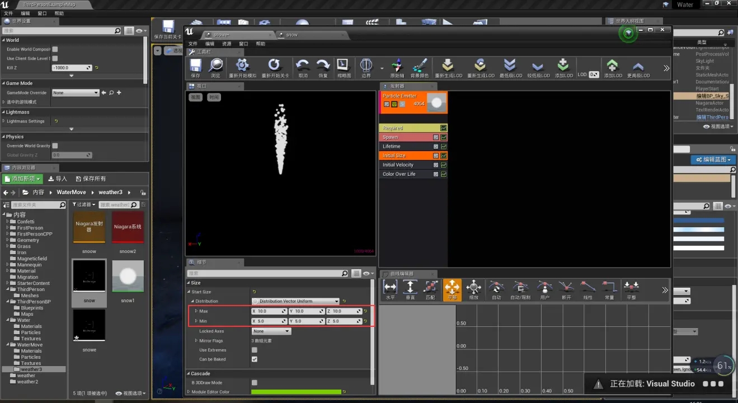Switch to the snow editor tab

pyautogui.click(x=292, y=35)
